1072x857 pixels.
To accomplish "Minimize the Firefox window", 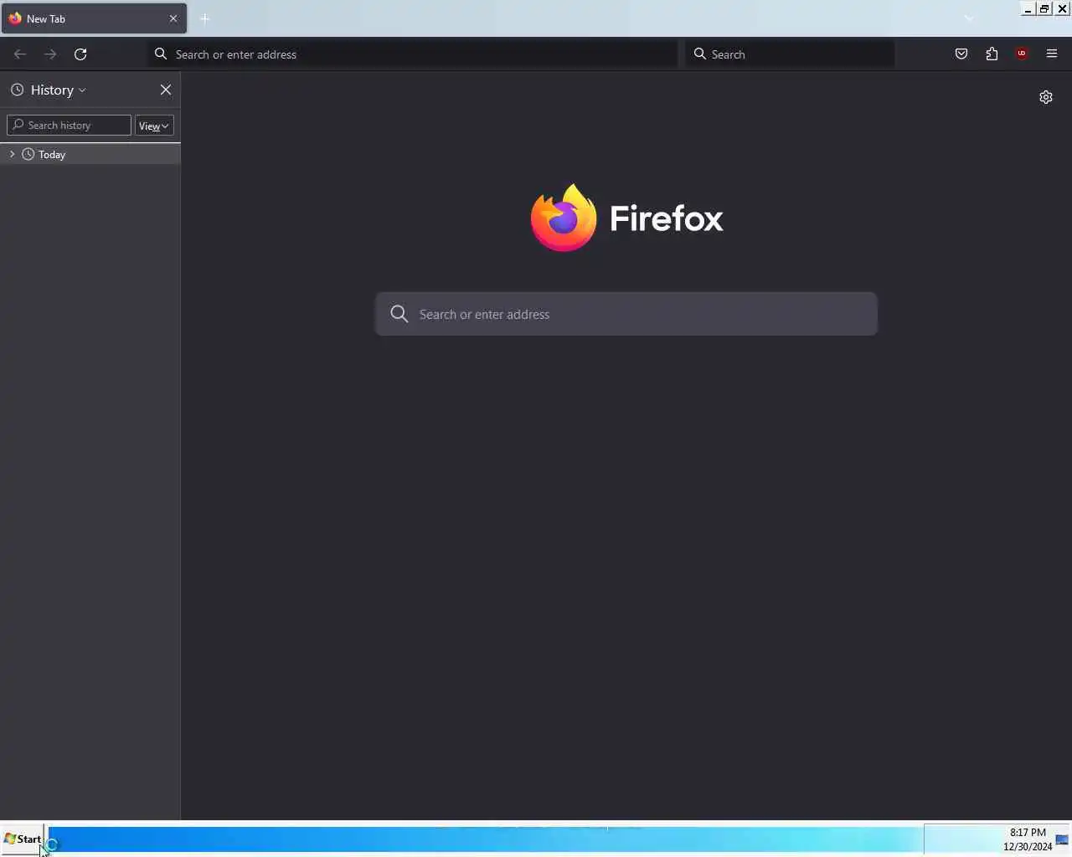I will (1028, 9).
